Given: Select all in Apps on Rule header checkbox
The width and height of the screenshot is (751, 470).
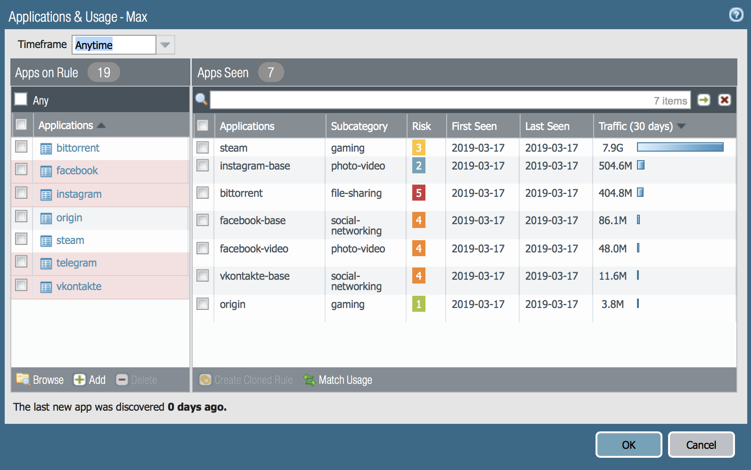Looking at the screenshot, I should [x=21, y=124].
